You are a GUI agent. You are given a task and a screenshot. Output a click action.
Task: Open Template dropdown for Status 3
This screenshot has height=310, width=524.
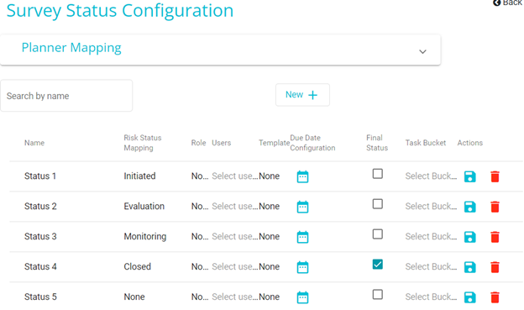(x=270, y=236)
